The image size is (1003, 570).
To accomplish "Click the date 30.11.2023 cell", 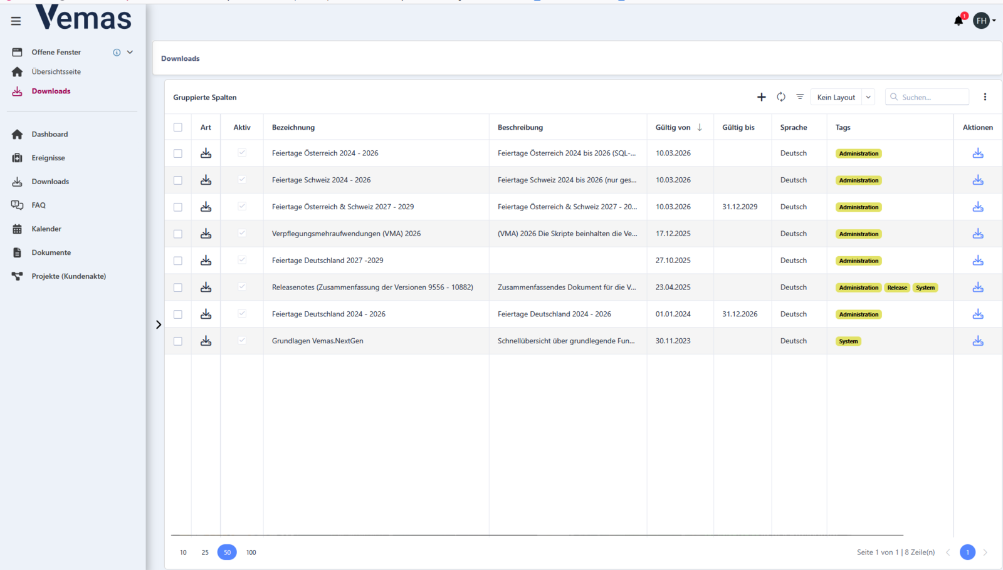I will (x=673, y=341).
